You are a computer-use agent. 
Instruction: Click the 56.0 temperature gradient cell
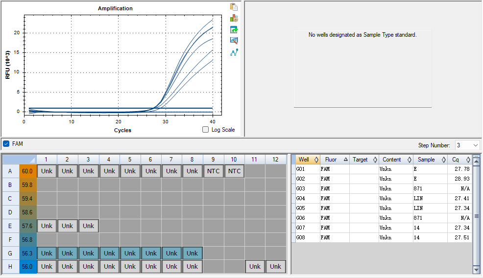tap(28, 267)
